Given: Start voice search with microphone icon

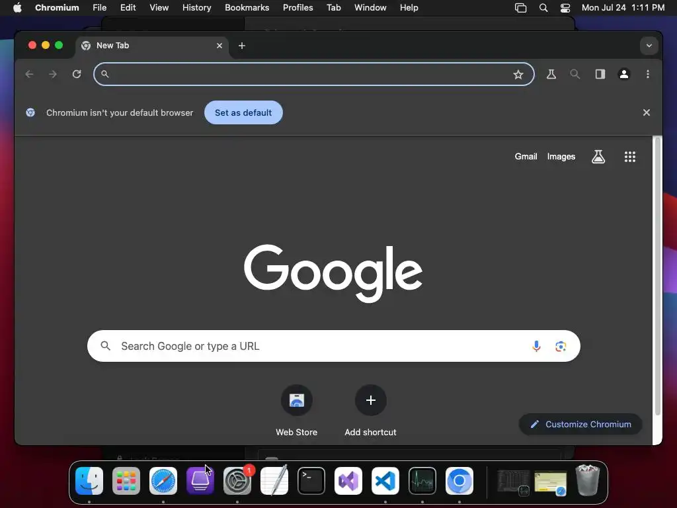Looking at the screenshot, I should [x=536, y=346].
